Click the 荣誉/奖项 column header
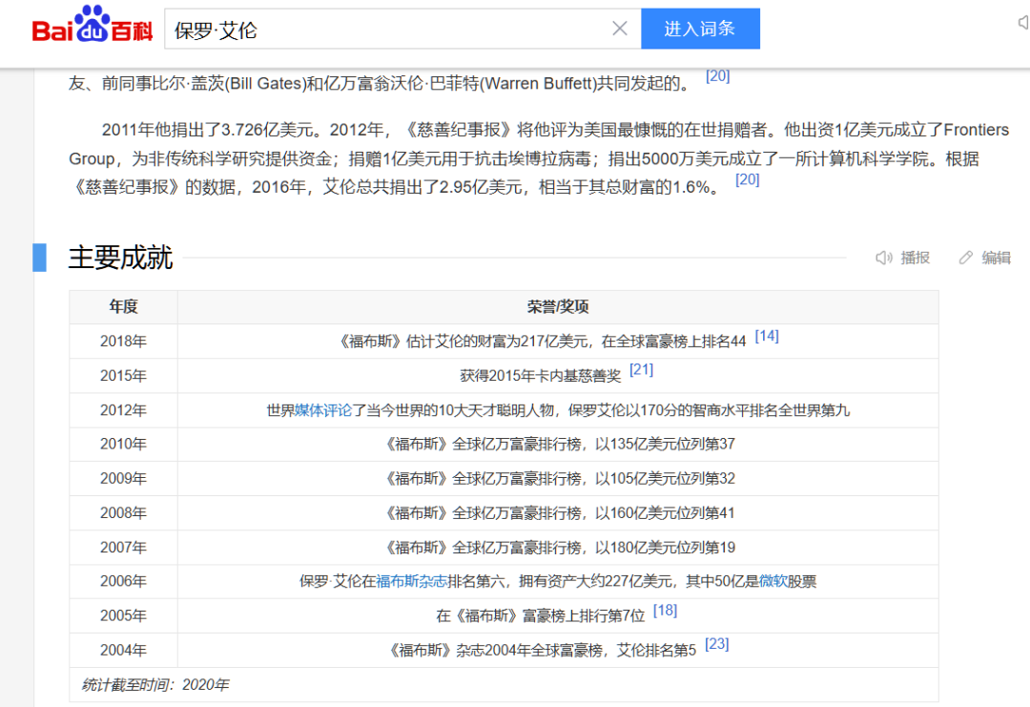This screenshot has width=1030, height=707. tap(558, 307)
